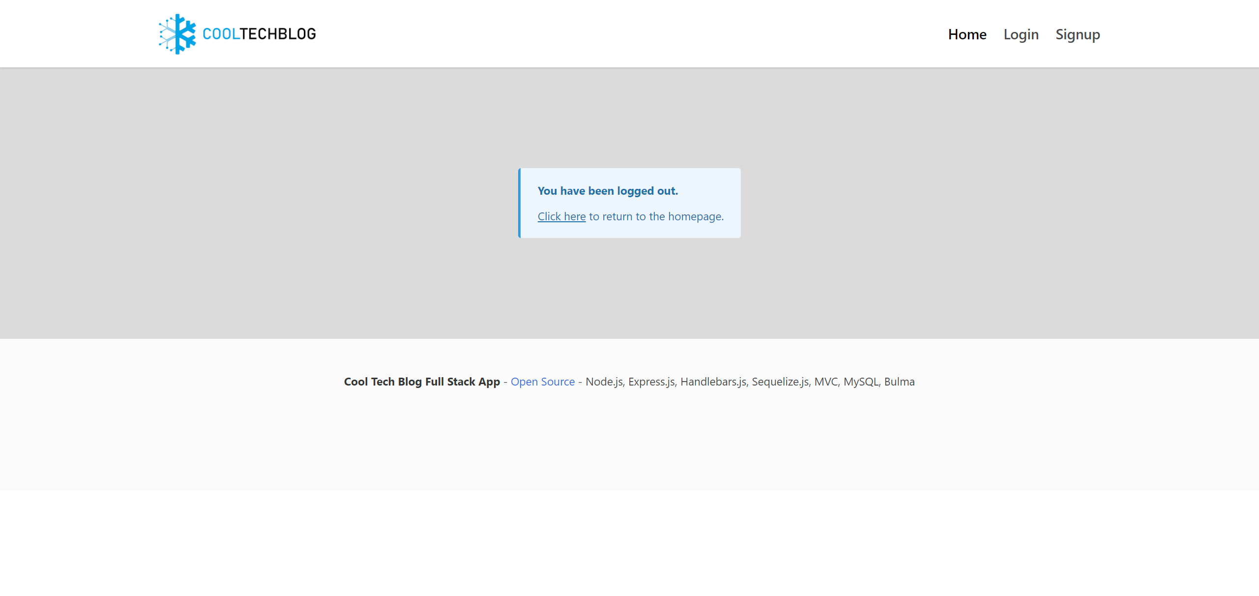Click the 'MVC' word in footer
The width and height of the screenshot is (1259, 596).
[x=826, y=382]
